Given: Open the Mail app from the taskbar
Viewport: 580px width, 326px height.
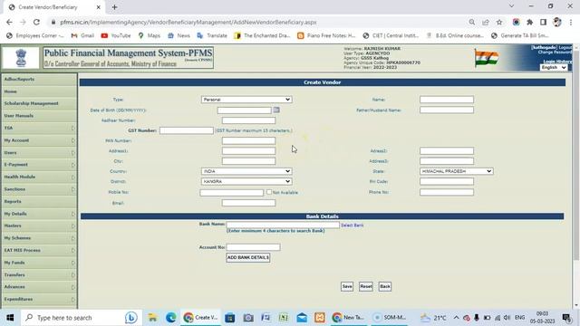Looking at the screenshot, I should (x=302, y=318).
